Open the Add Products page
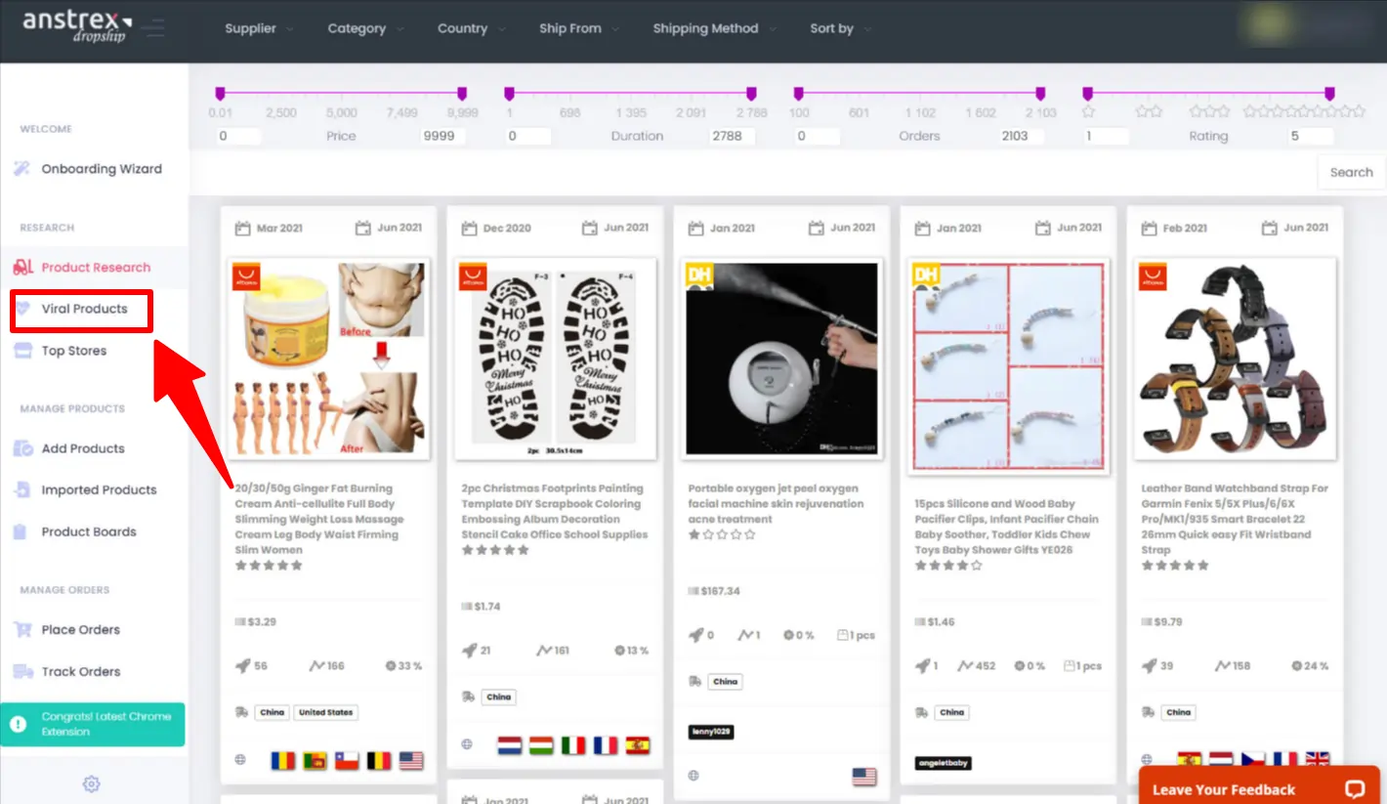This screenshot has height=804, width=1387. tap(81, 448)
